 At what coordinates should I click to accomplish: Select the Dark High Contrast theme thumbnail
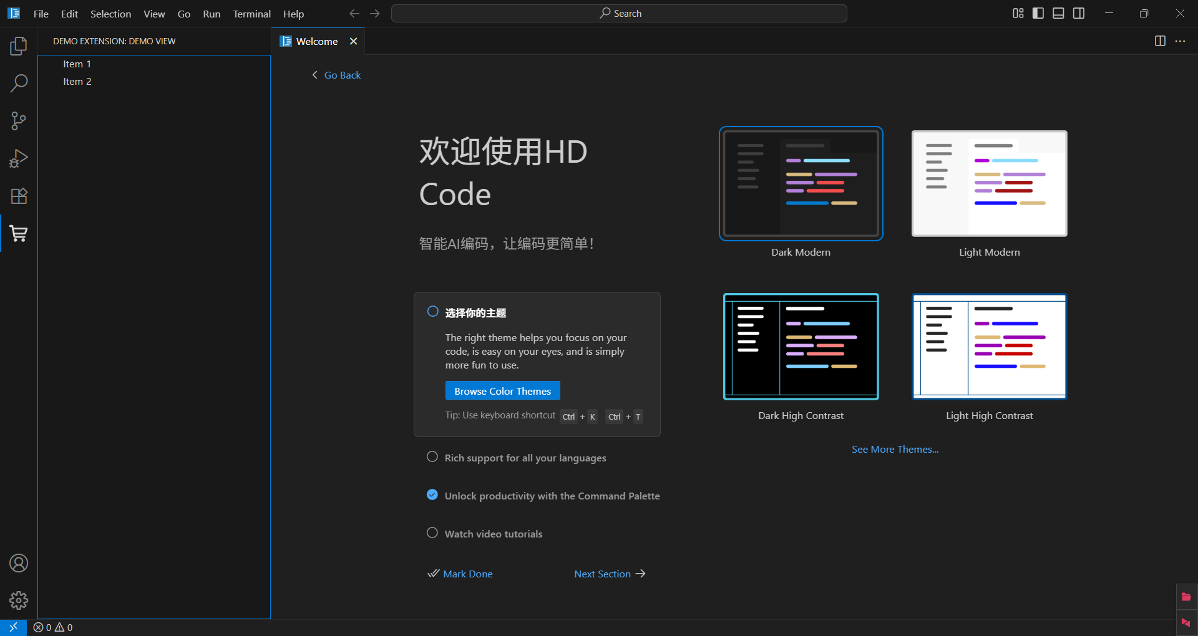(801, 346)
